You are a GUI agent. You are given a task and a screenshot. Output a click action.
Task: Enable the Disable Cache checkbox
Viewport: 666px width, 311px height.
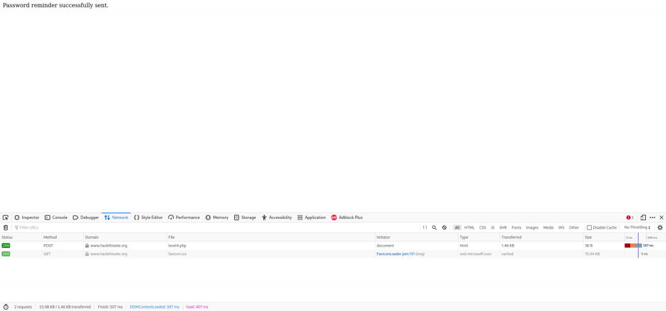[x=589, y=228]
